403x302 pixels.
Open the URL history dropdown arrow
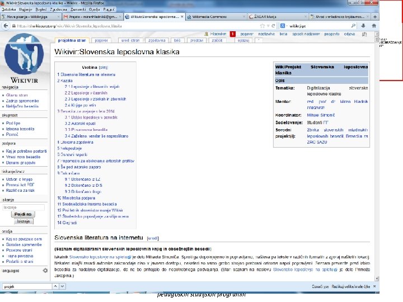coord(268,26)
